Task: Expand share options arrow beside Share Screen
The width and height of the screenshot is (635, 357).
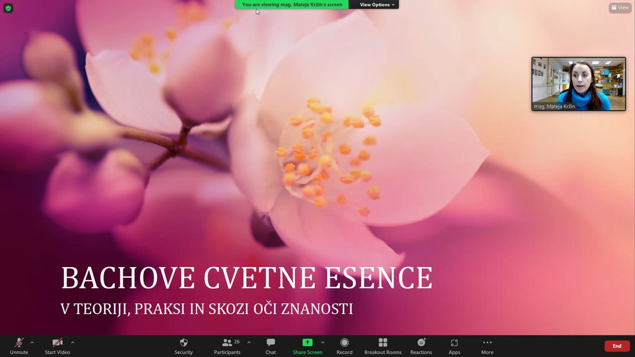Action: pos(322,342)
